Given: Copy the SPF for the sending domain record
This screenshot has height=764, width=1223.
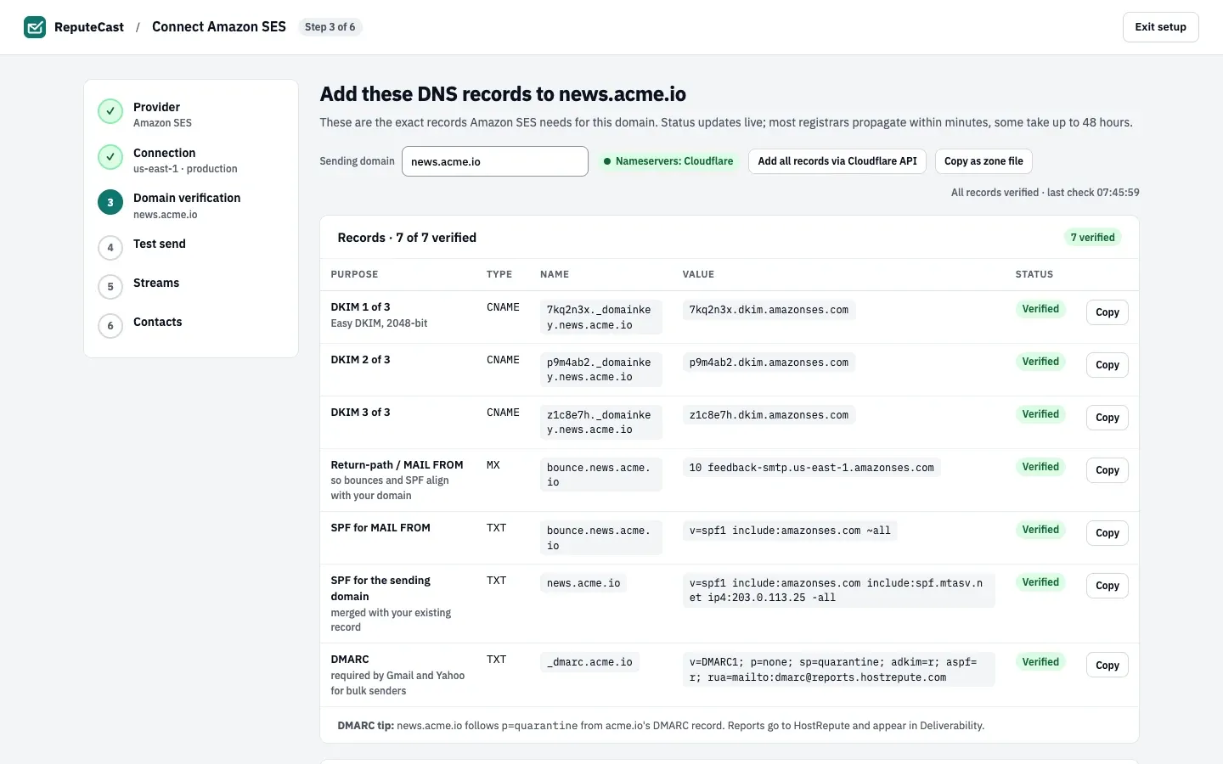Looking at the screenshot, I should point(1107,586).
